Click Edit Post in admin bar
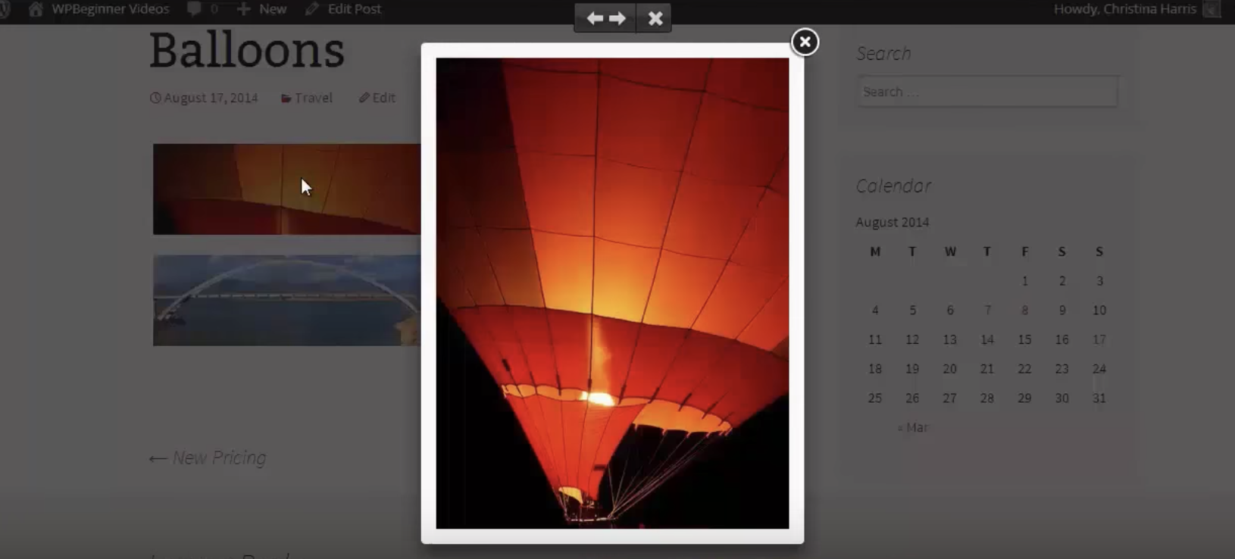This screenshot has height=559, width=1235. point(344,9)
